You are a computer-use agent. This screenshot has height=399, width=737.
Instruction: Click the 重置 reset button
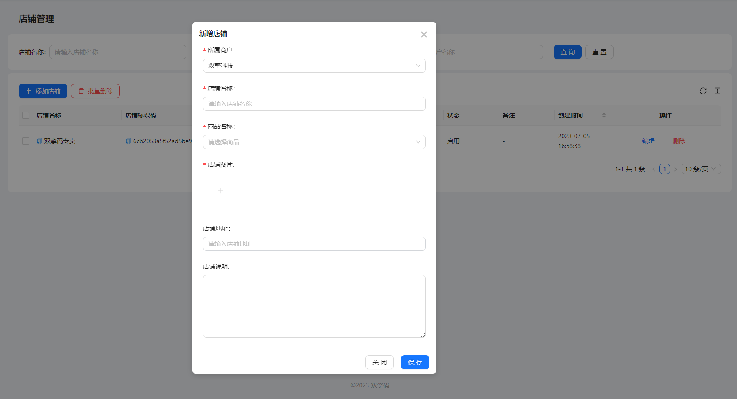pyautogui.click(x=599, y=52)
